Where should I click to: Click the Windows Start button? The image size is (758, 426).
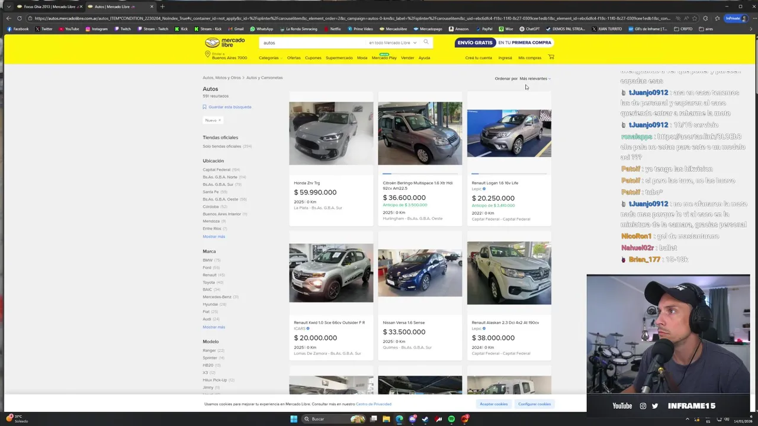(294, 419)
